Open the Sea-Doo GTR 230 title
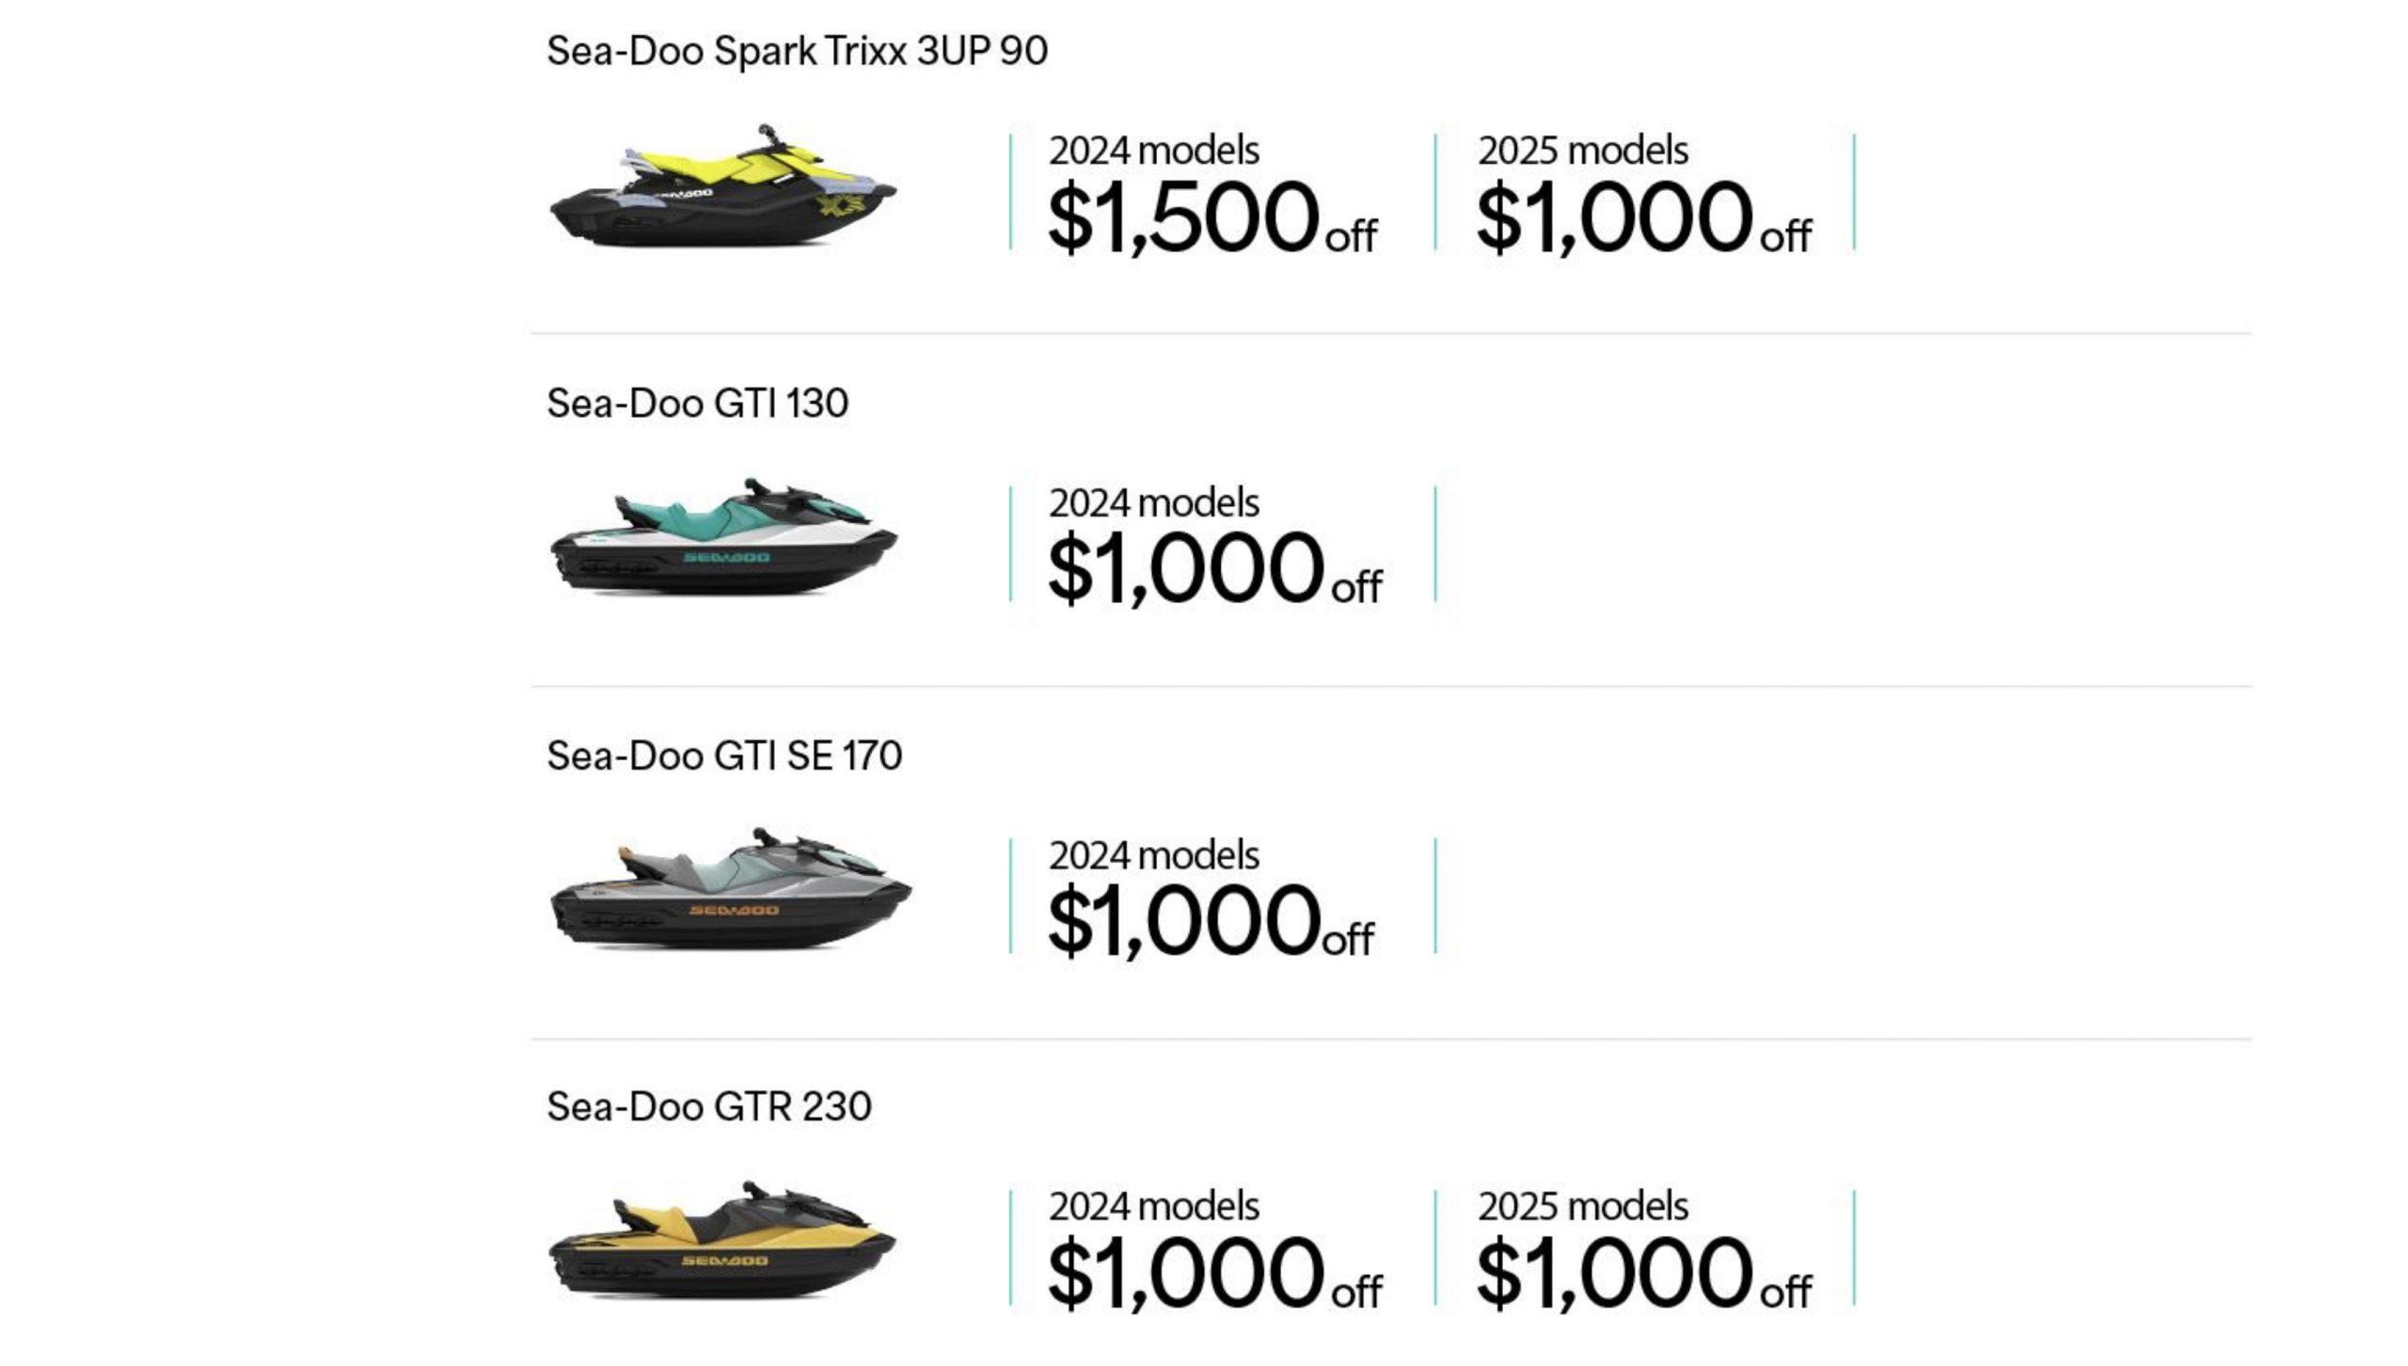This screenshot has height=1366, width=2408. click(x=709, y=1106)
